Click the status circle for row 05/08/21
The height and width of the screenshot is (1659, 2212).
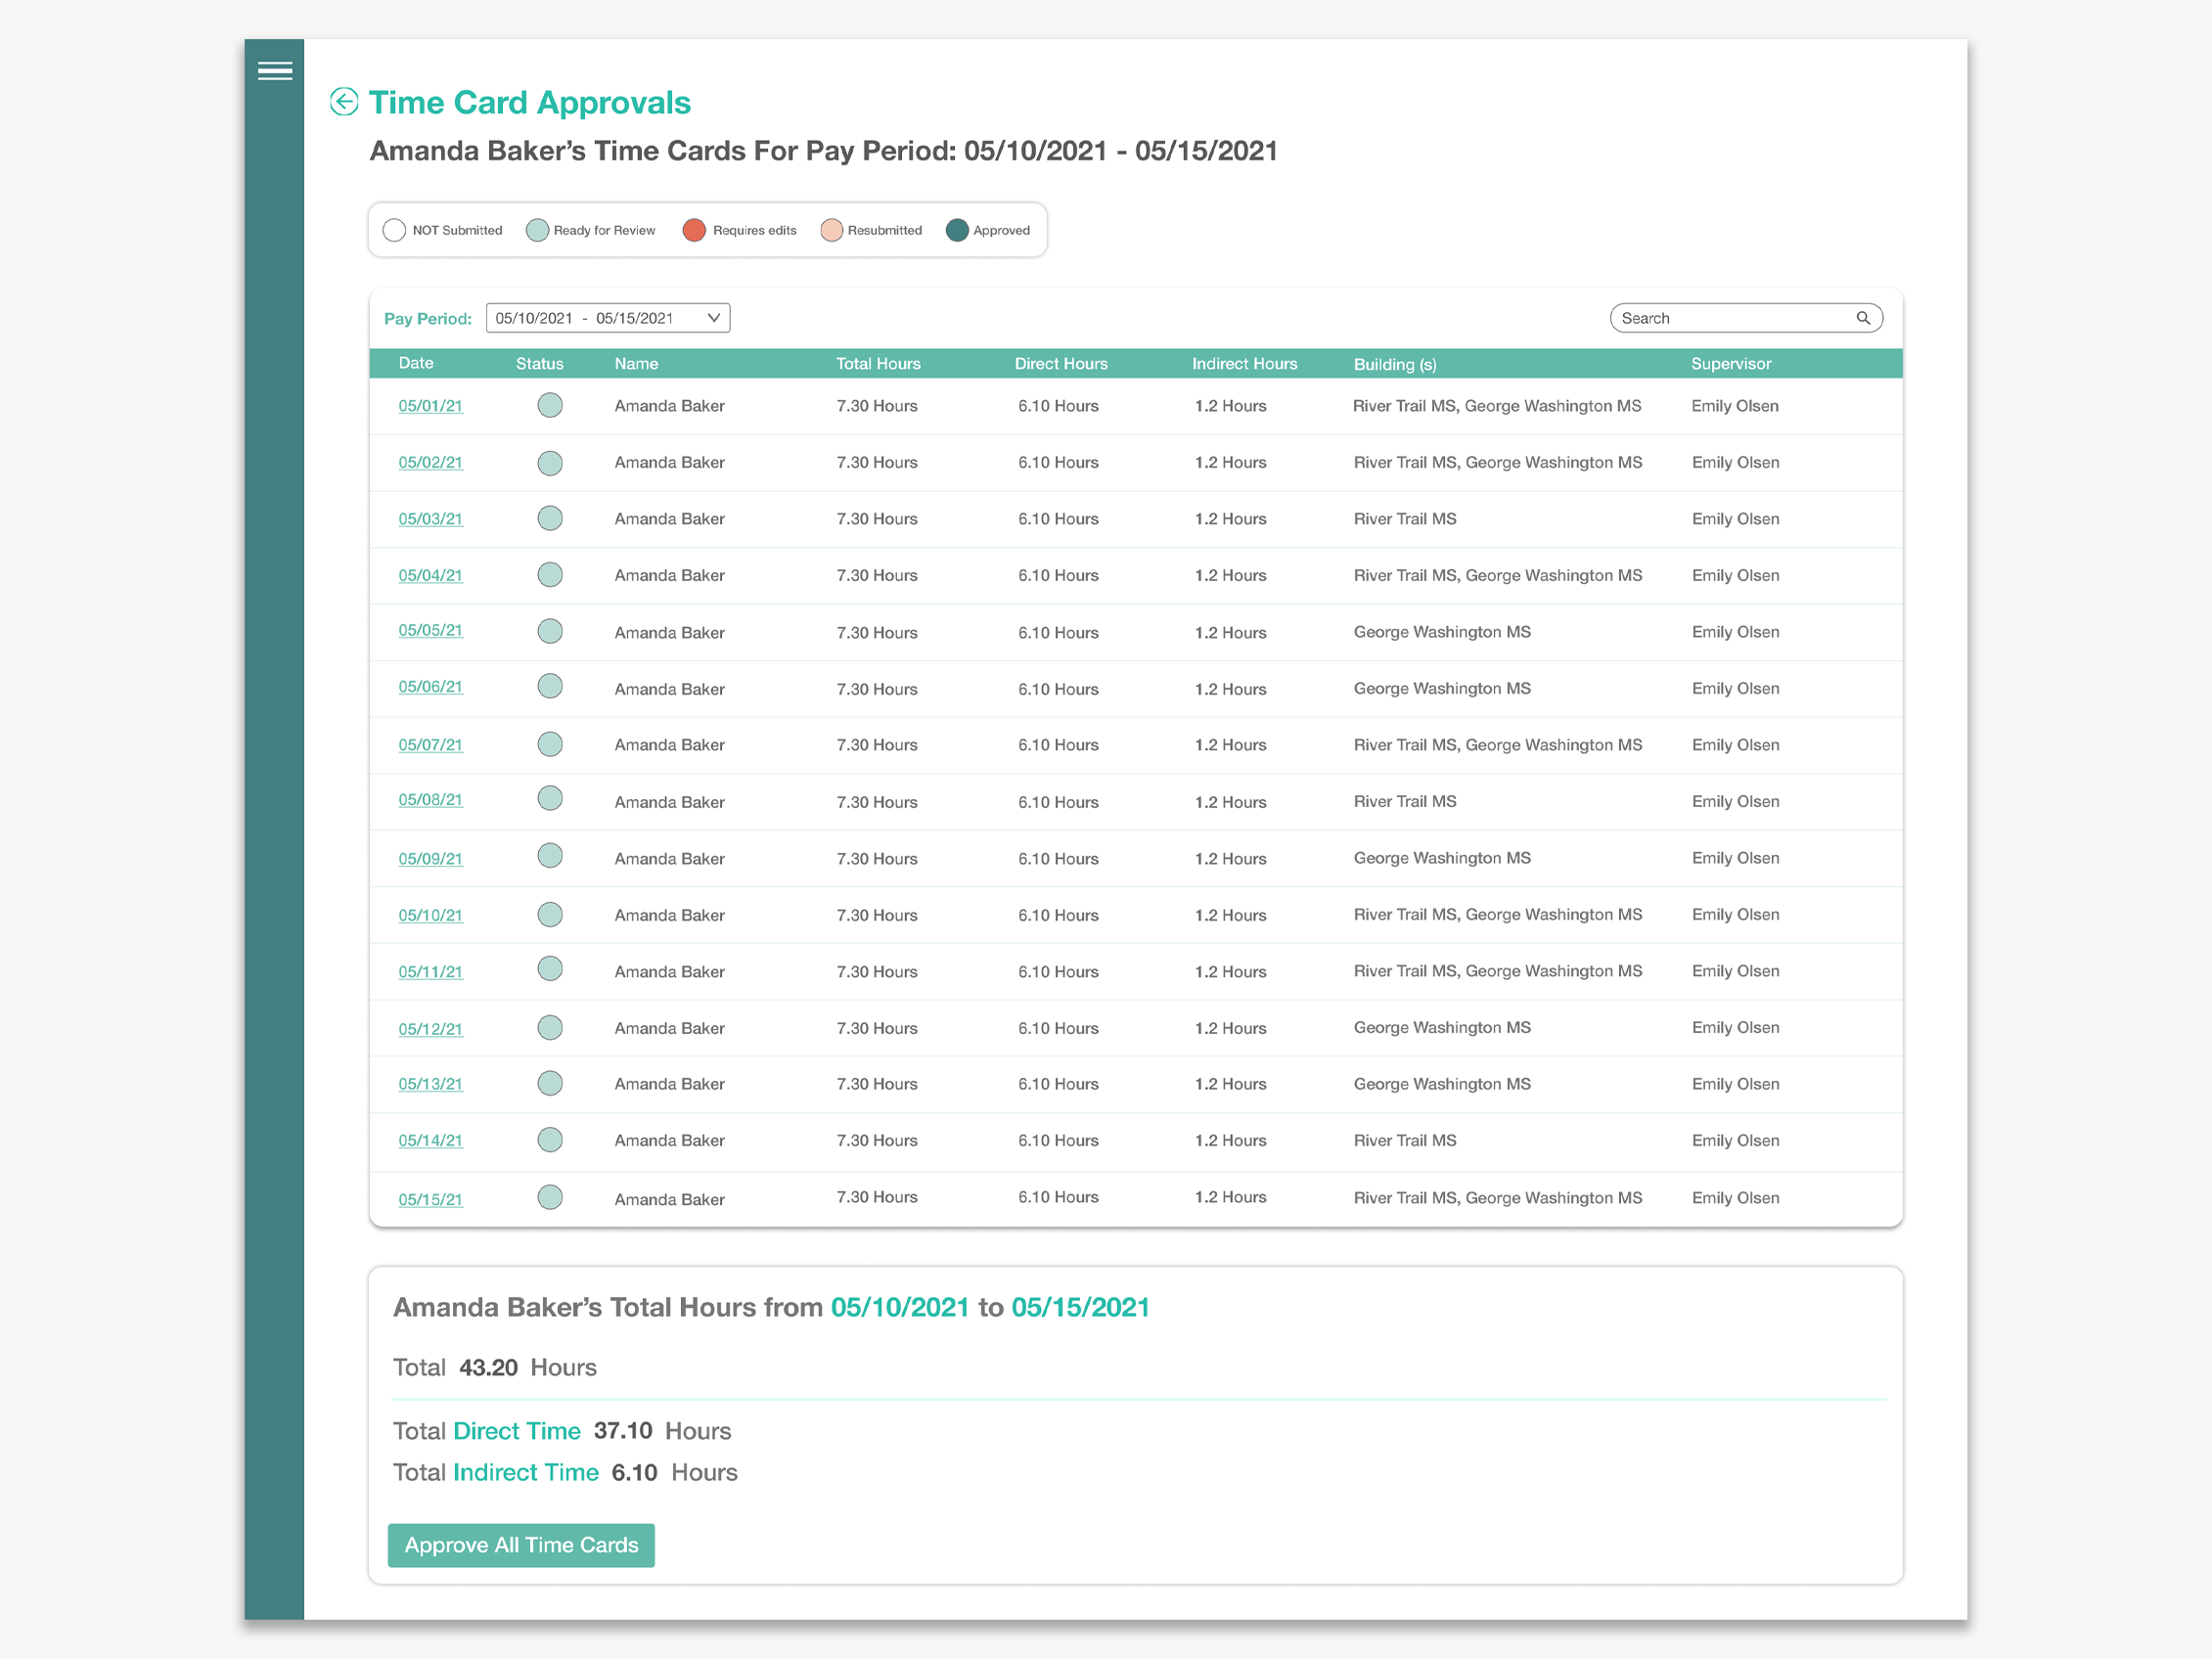click(x=550, y=798)
